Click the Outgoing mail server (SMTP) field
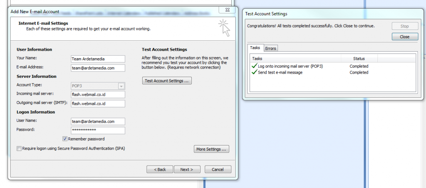 [98, 104]
